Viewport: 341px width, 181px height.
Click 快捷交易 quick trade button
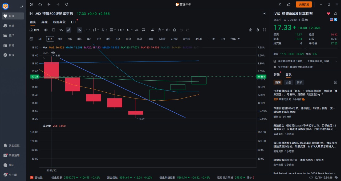(x=304, y=4)
